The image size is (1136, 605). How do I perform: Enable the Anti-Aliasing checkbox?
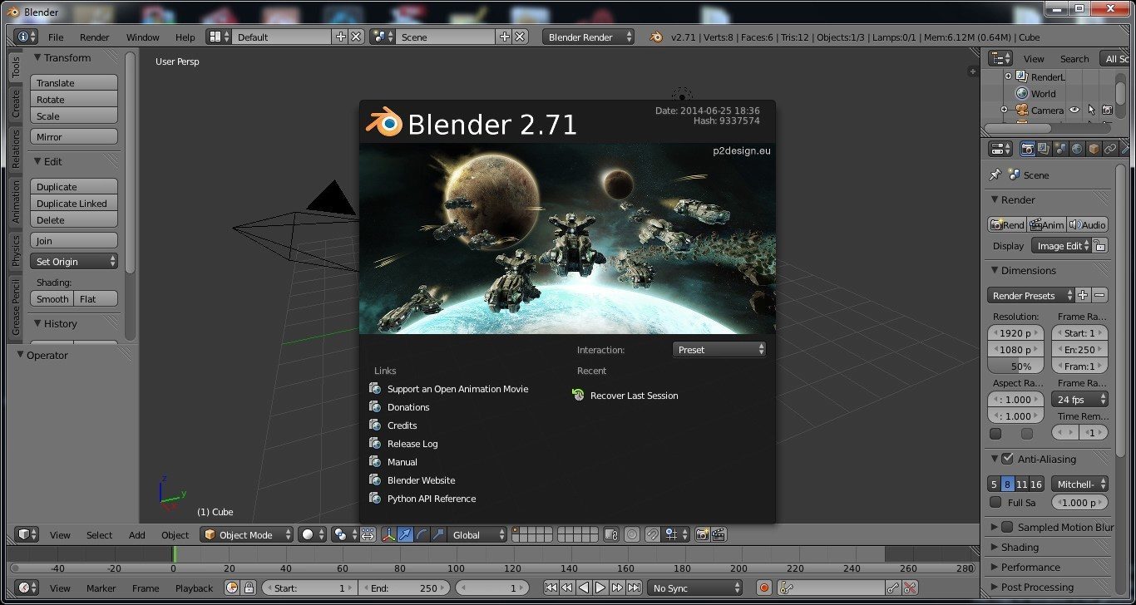[x=1007, y=459]
